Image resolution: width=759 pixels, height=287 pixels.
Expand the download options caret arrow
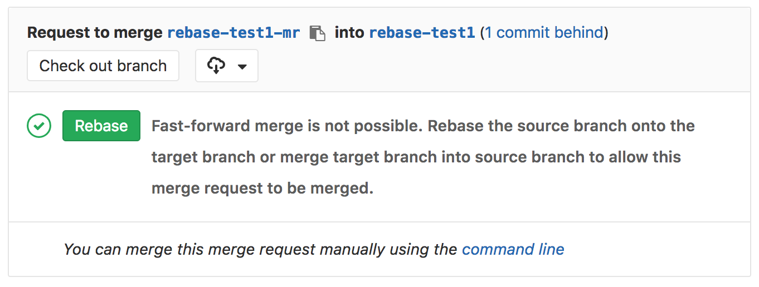(242, 66)
